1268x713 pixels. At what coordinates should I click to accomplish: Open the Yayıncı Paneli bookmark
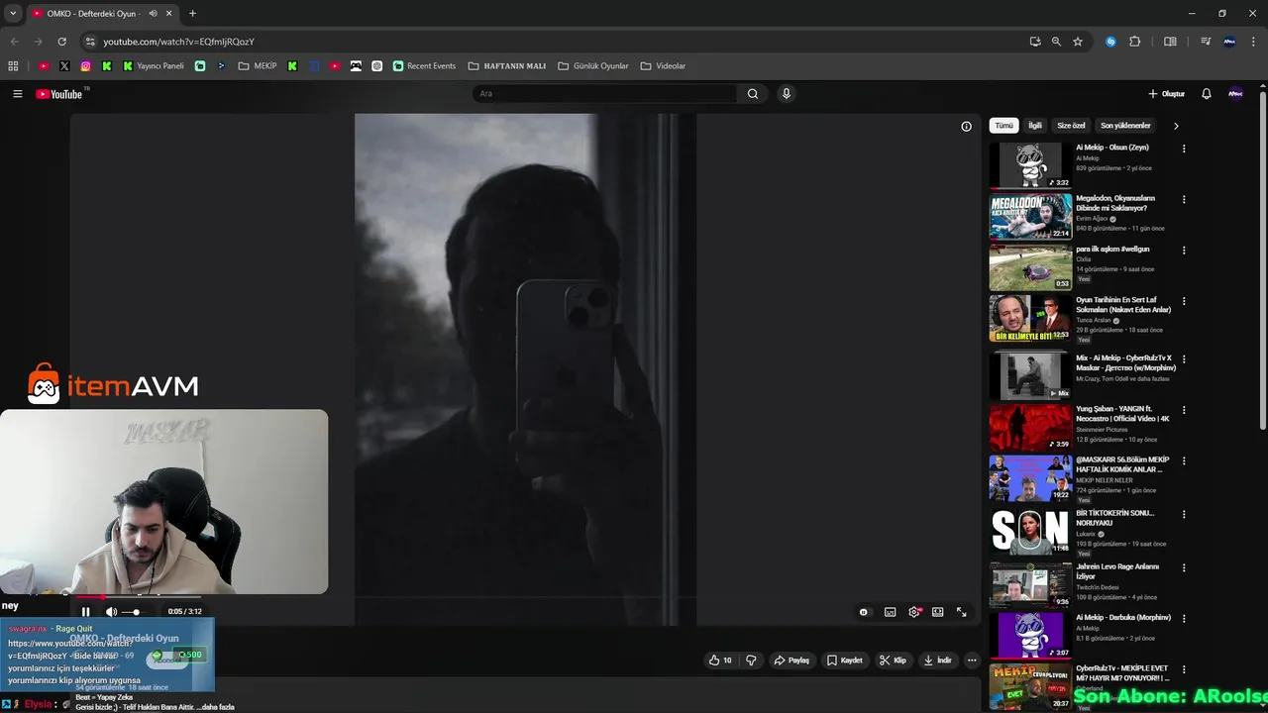[x=154, y=66]
